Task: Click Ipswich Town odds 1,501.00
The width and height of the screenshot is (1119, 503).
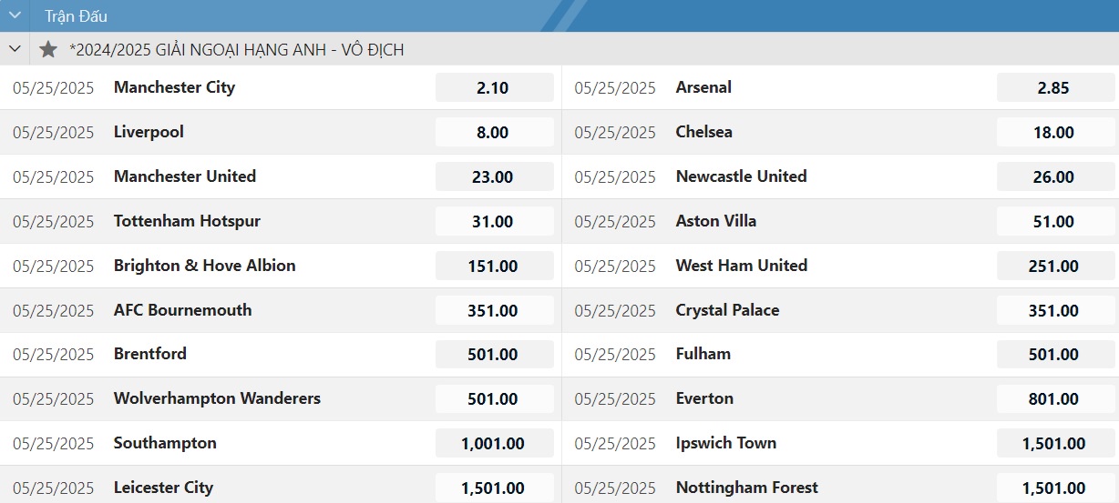Action: pyautogui.click(x=1055, y=444)
